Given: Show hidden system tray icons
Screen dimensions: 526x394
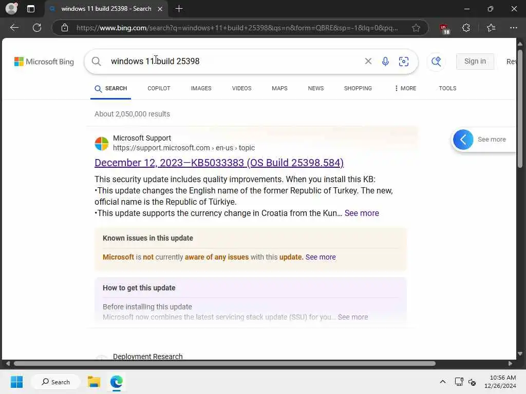Looking at the screenshot, I should tap(442, 382).
